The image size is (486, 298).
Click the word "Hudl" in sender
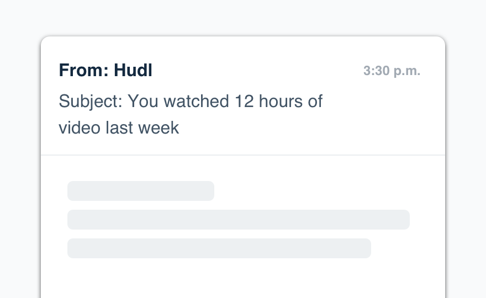pos(133,71)
